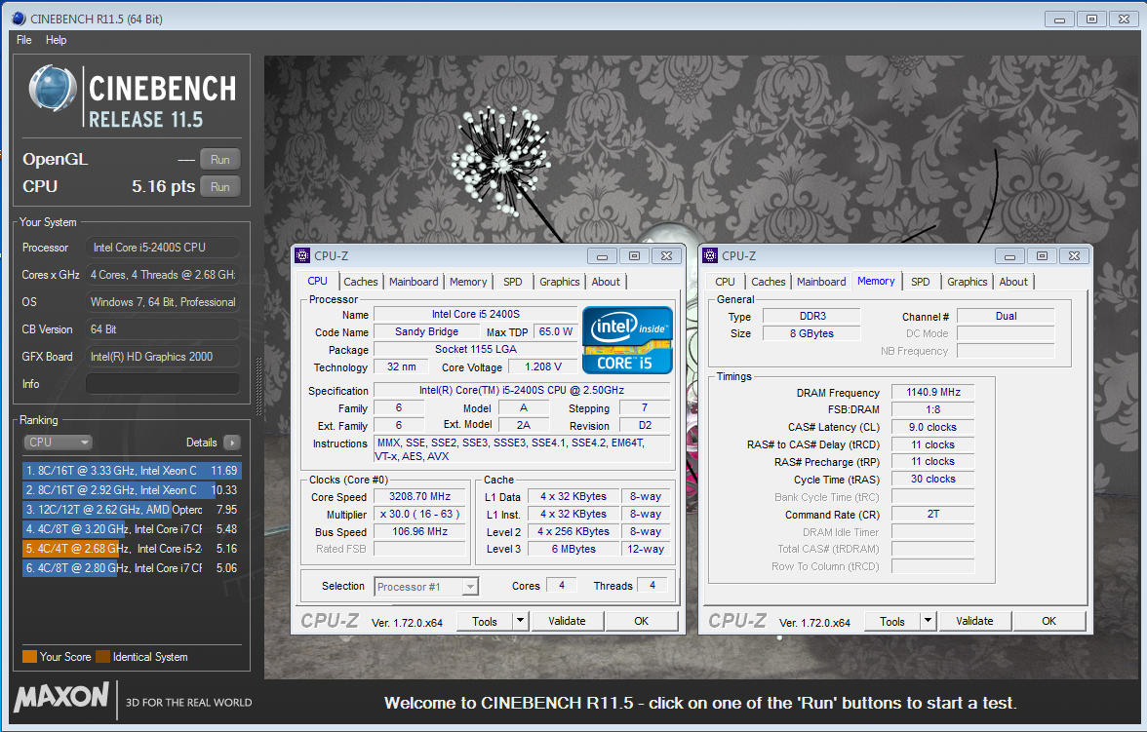Select ranking row 4C/8T @ 3.20 GHz

[132, 528]
